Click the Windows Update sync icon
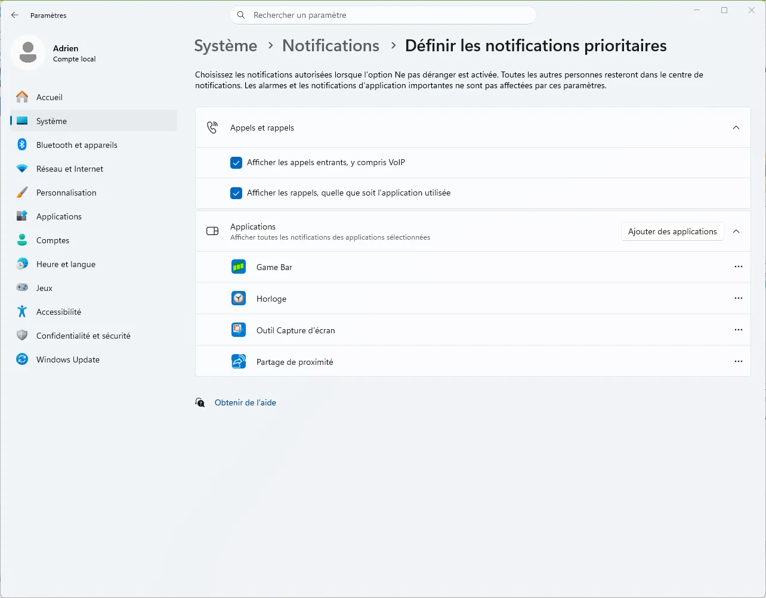Screen dimensions: 766x598 (x=22, y=360)
